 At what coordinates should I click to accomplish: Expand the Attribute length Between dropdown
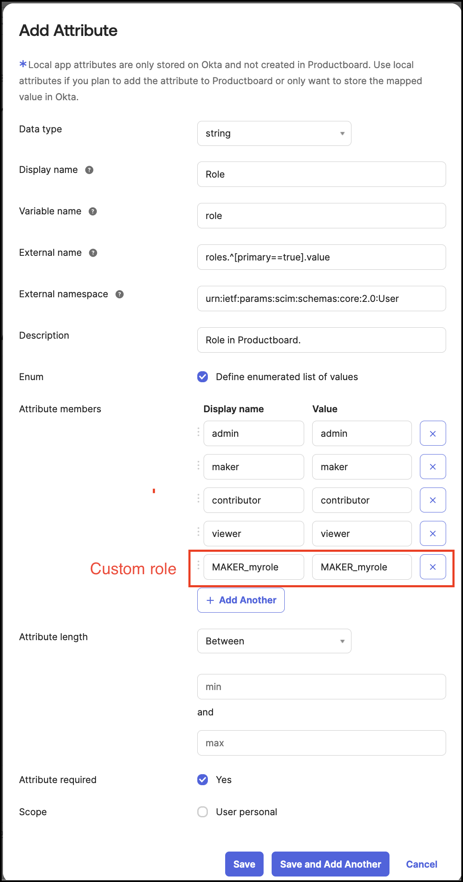pyautogui.click(x=274, y=641)
